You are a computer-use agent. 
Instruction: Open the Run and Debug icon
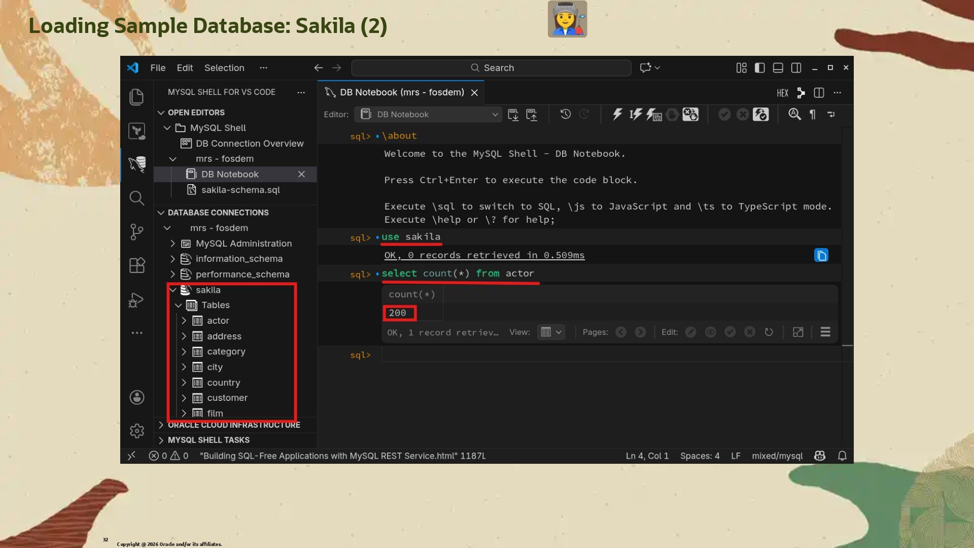click(x=136, y=300)
